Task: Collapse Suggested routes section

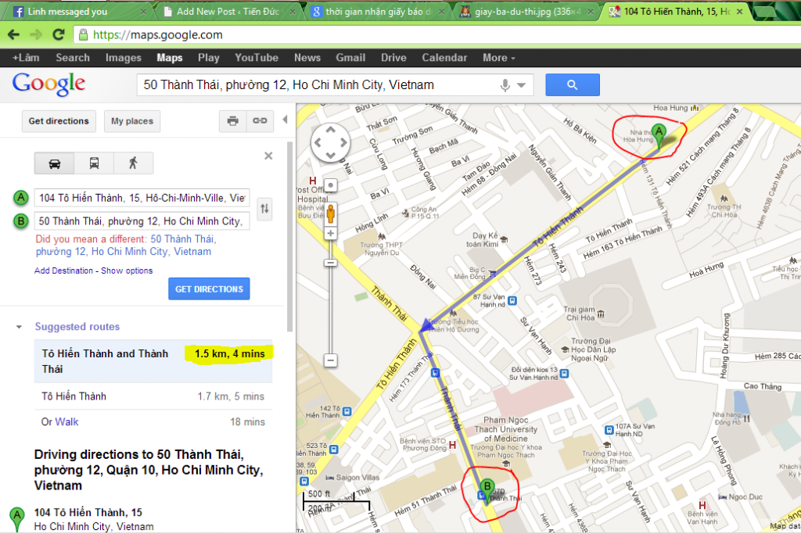Action: click(x=19, y=327)
